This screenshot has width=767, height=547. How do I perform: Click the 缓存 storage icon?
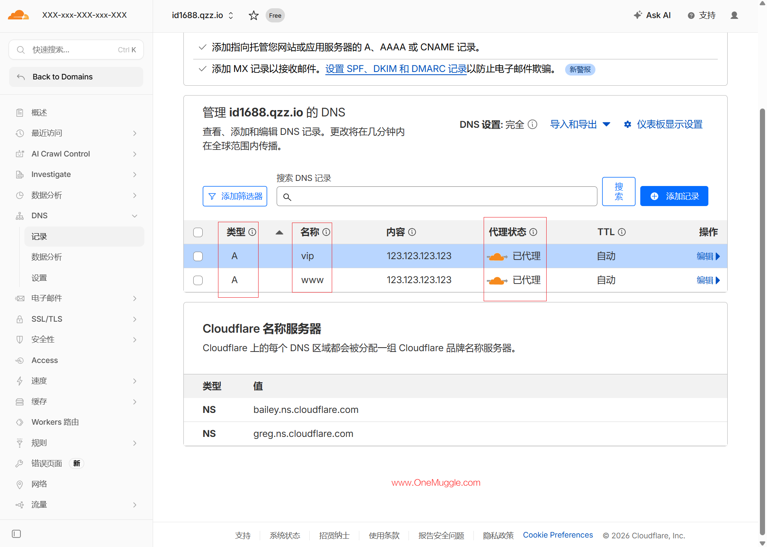point(20,402)
